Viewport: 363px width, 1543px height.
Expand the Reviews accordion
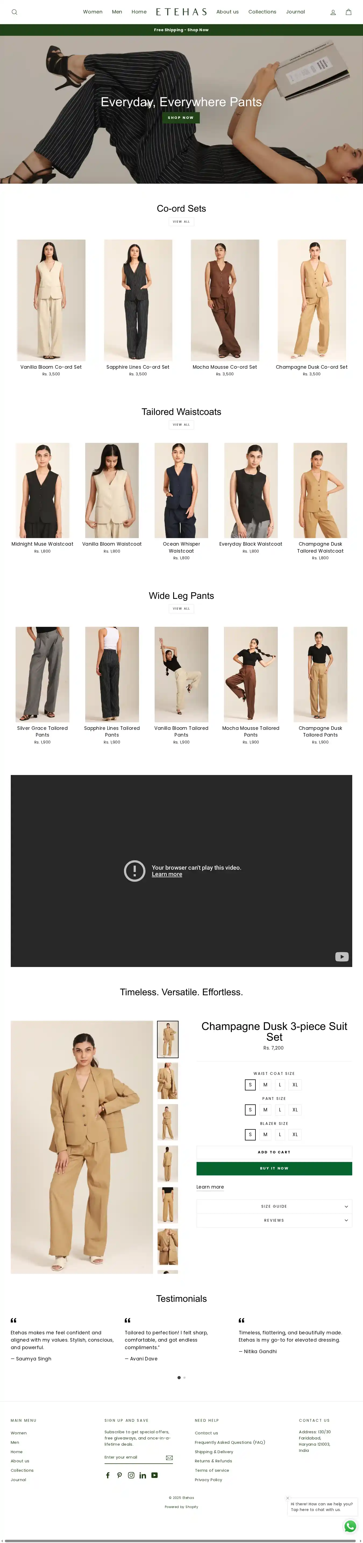[274, 1220]
